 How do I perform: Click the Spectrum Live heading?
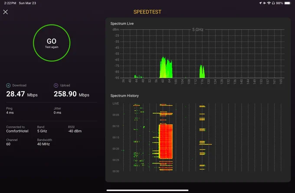(x=122, y=24)
